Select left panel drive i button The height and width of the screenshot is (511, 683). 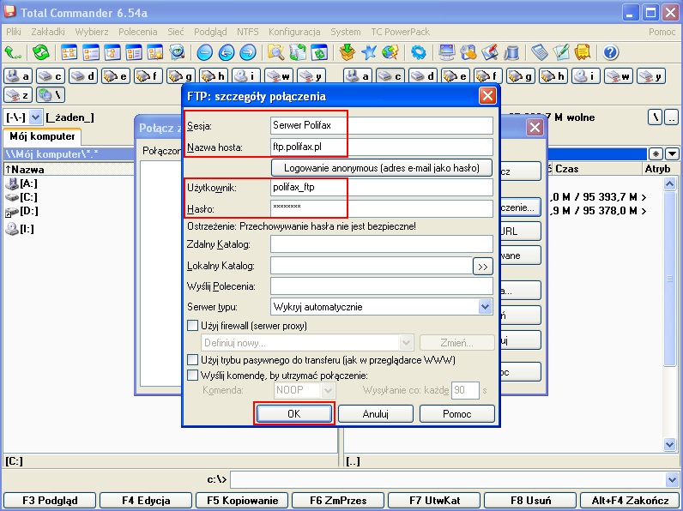[246, 76]
